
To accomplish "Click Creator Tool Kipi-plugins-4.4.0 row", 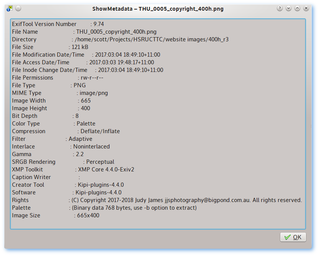I will point(68,185).
